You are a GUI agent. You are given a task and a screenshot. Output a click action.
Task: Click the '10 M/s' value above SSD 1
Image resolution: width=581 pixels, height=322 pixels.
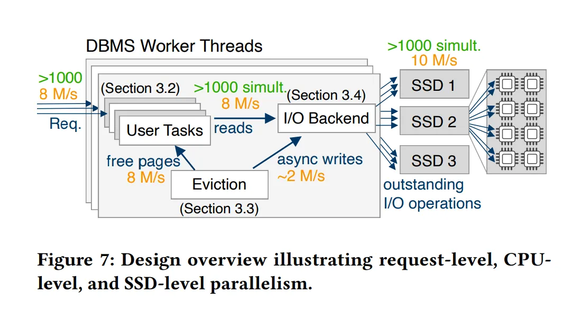coord(434,60)
